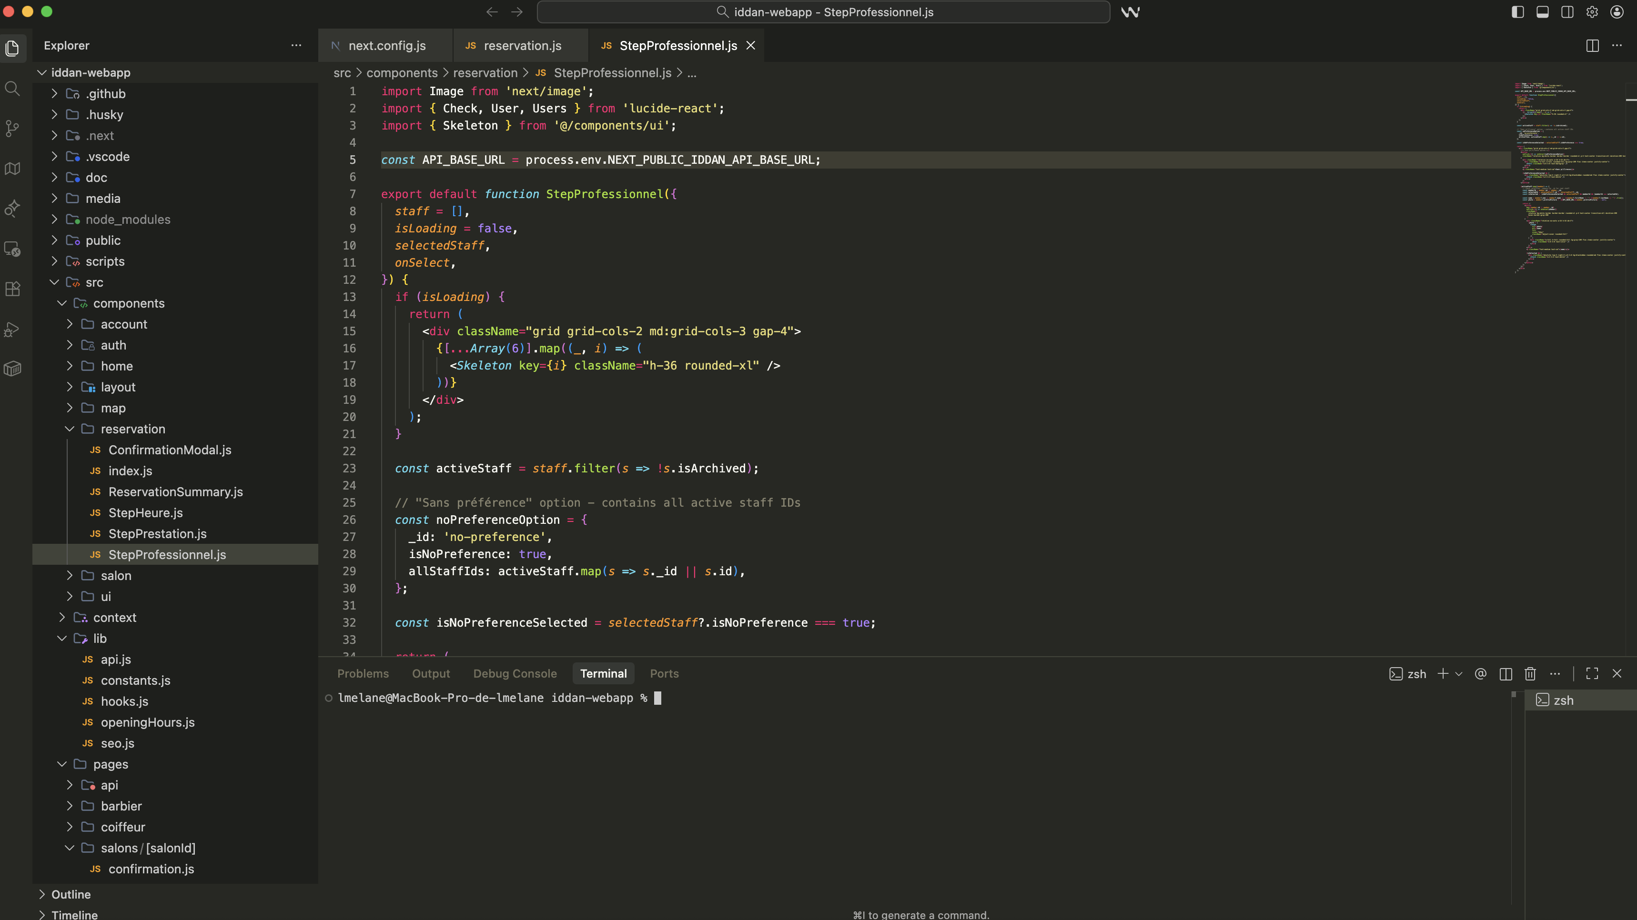The height and width of the screenshot is (920, 1637).
Task: Open the Remote Explorer panel
Action: tap(13, 249)
